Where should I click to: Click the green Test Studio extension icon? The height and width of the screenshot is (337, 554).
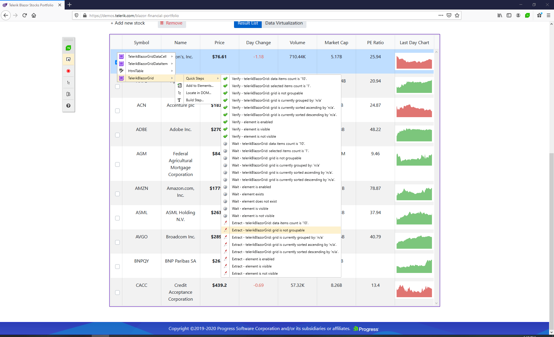pyautogui.click(x=527, y=15)
